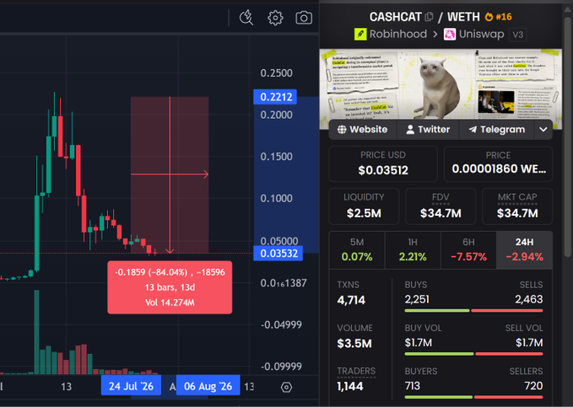The height and width of the screenshot is (407, 573).
Task: Select the 6H timeframe tab
Action: [468, 250]
